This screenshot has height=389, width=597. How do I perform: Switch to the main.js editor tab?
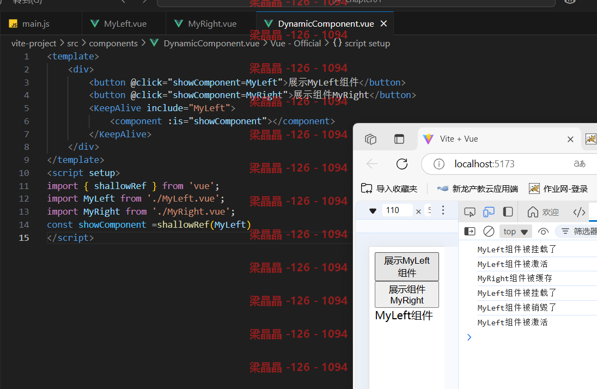(40, 23)
